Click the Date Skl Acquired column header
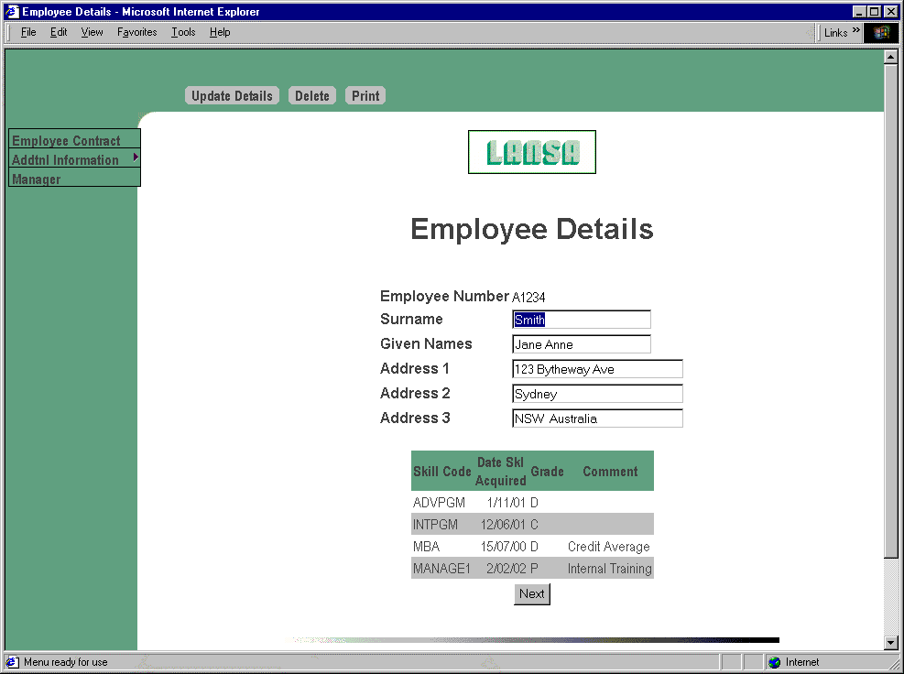The width and height of the screenshot is (904, 674). [500, 471]
